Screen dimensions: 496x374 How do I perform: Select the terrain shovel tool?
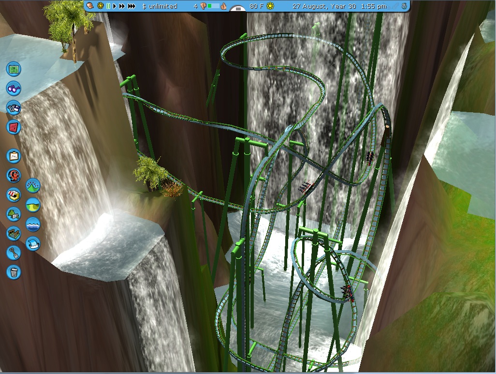(14, 252)
